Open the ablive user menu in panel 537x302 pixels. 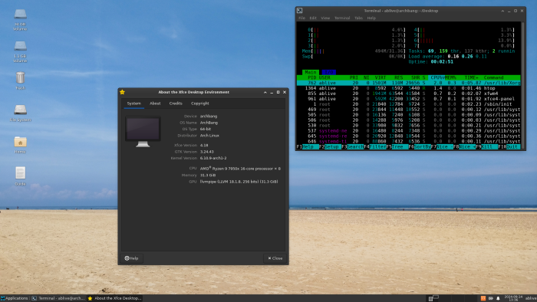[531, 298]
